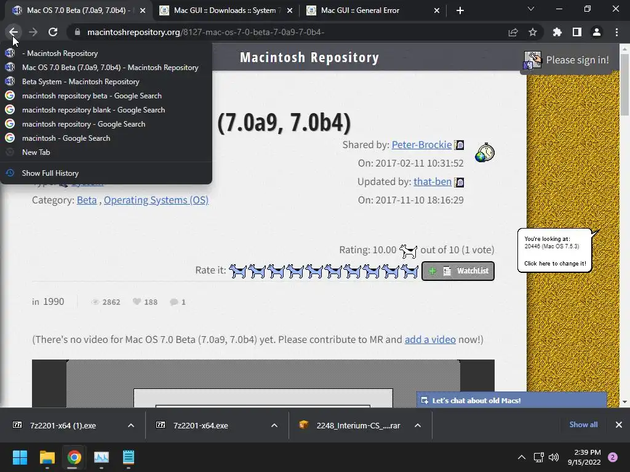Viewport: 630px width, 472px height.
Task: Go back to '- Macintosh Repository' history entry
Action: click(106, 53)
